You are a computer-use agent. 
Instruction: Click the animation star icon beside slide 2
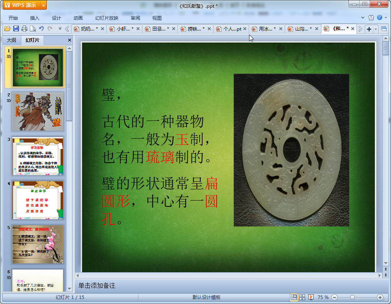point(9,100)
